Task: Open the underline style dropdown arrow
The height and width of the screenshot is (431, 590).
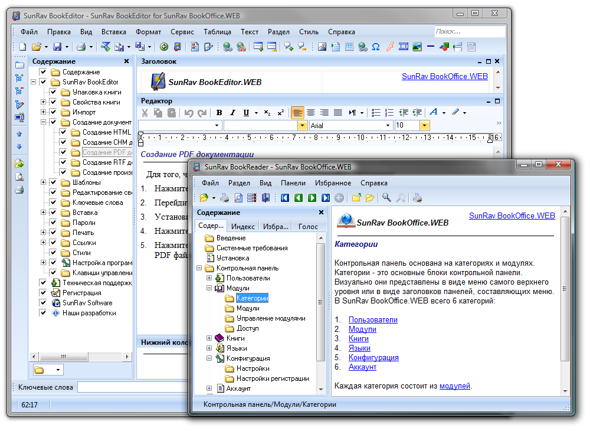Action: (x=256, y=113)
